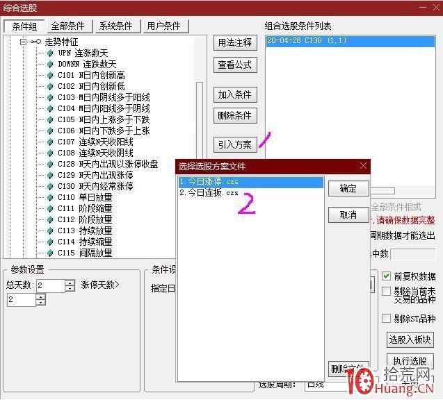Increase the 总天数 spinner value
The height and width of the screenshot is (402, 443).
click(70, 283)
